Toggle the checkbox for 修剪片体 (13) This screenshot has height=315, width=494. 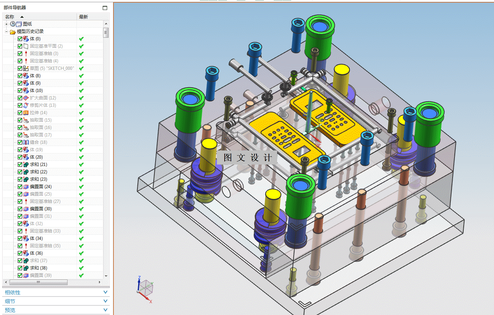(20, 105)
